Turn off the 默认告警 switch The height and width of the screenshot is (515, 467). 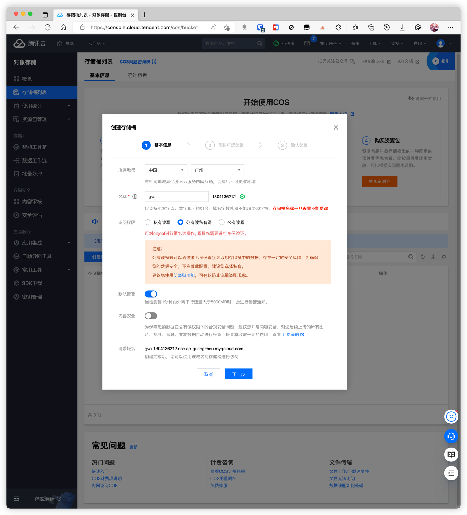coord(151,294)
